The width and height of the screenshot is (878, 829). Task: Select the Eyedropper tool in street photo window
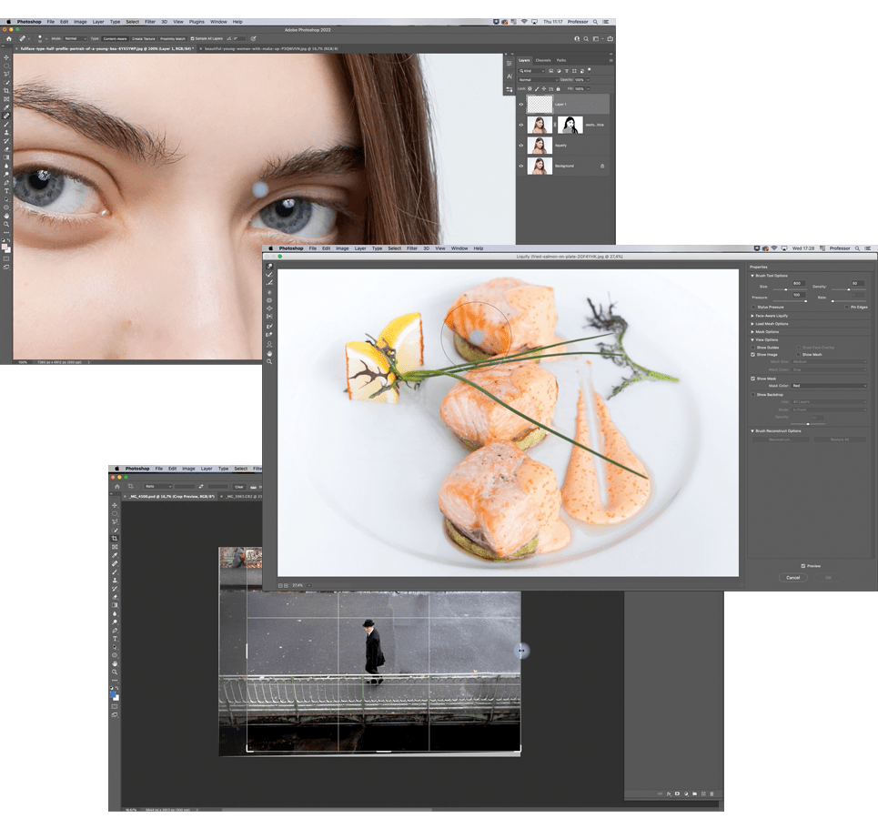pyautogui.click(x=115, y=555)
